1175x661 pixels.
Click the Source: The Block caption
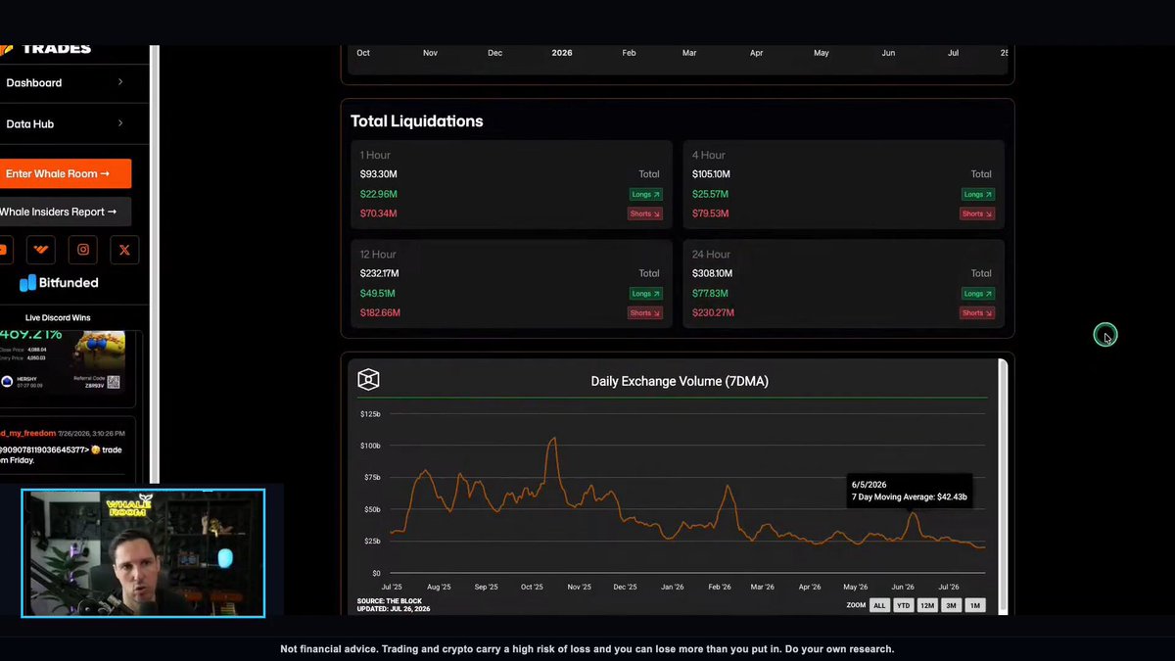point(390,600)
